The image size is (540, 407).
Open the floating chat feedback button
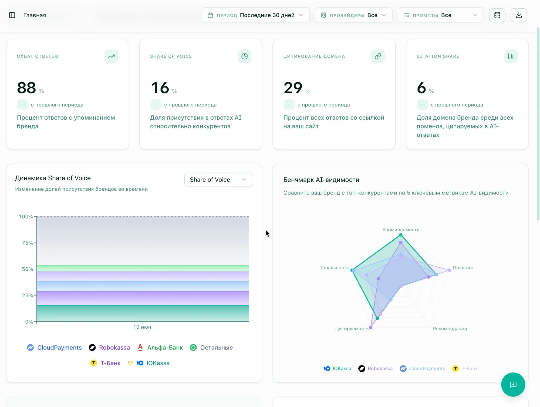pyautogui.click(x=513, y=384)
